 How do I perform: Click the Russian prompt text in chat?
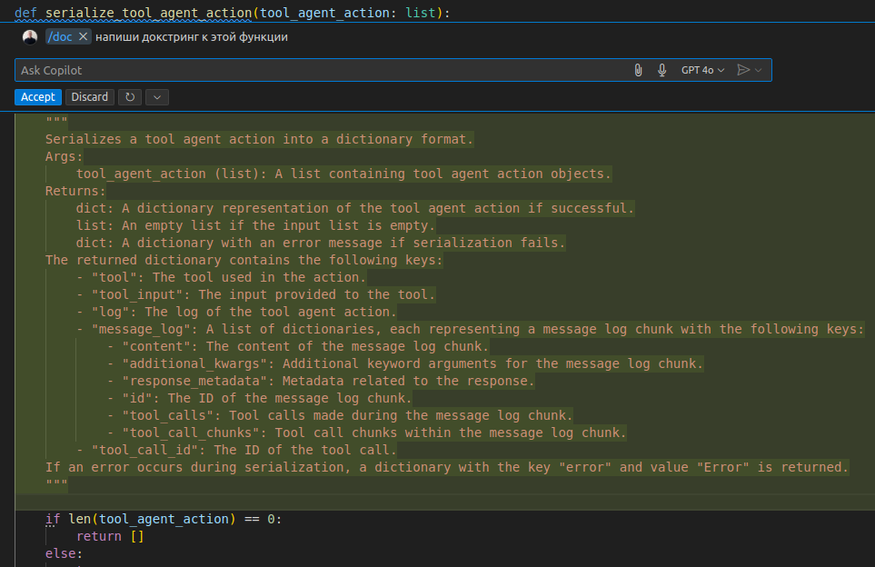tap(191, 36)
